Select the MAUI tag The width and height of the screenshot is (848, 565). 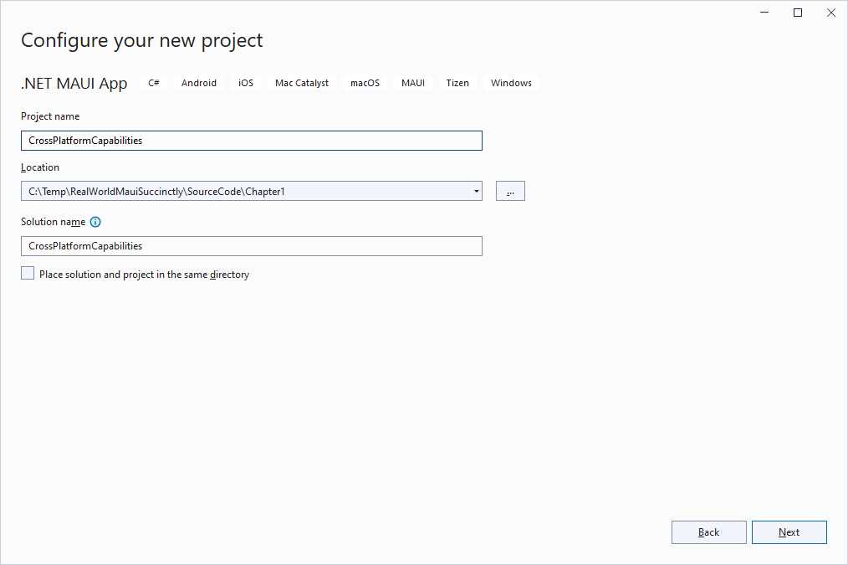tap(412, 83)
